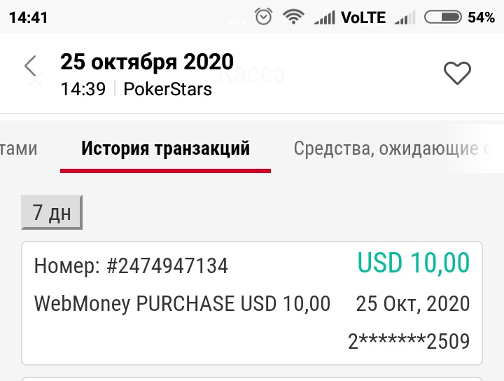
Task: Favorite the screenshot with heart icon
Action: tap(458, 73)
